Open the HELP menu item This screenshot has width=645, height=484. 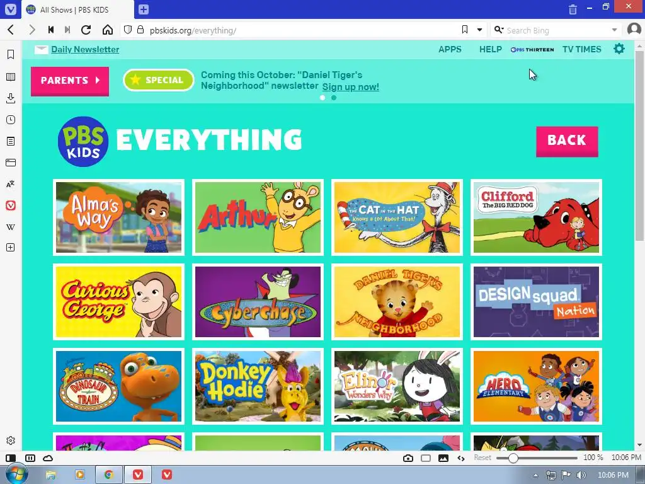point(490,49)
